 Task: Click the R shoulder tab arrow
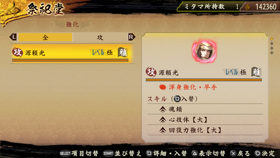[131, 37]
